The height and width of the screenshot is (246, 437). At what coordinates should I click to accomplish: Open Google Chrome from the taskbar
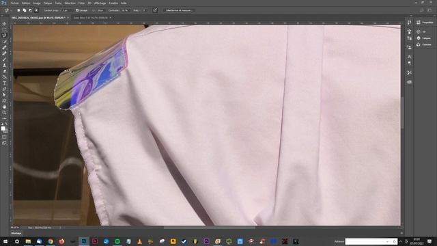[x=51, y=241]
